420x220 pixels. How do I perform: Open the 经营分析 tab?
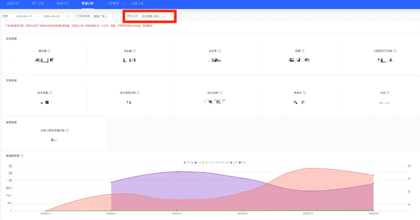pos(13,3)
